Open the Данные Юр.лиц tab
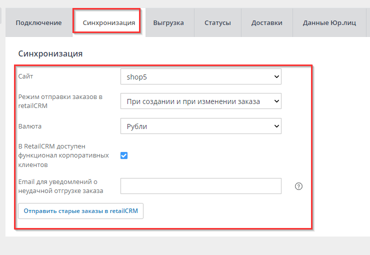Viewport: 370px width, 255px height. (329, 23)
